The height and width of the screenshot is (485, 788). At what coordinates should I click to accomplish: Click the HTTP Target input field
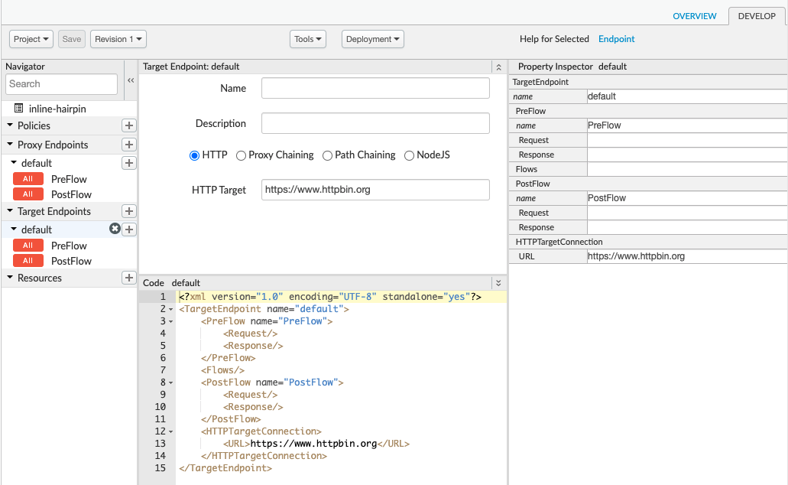tap(375, 190)
